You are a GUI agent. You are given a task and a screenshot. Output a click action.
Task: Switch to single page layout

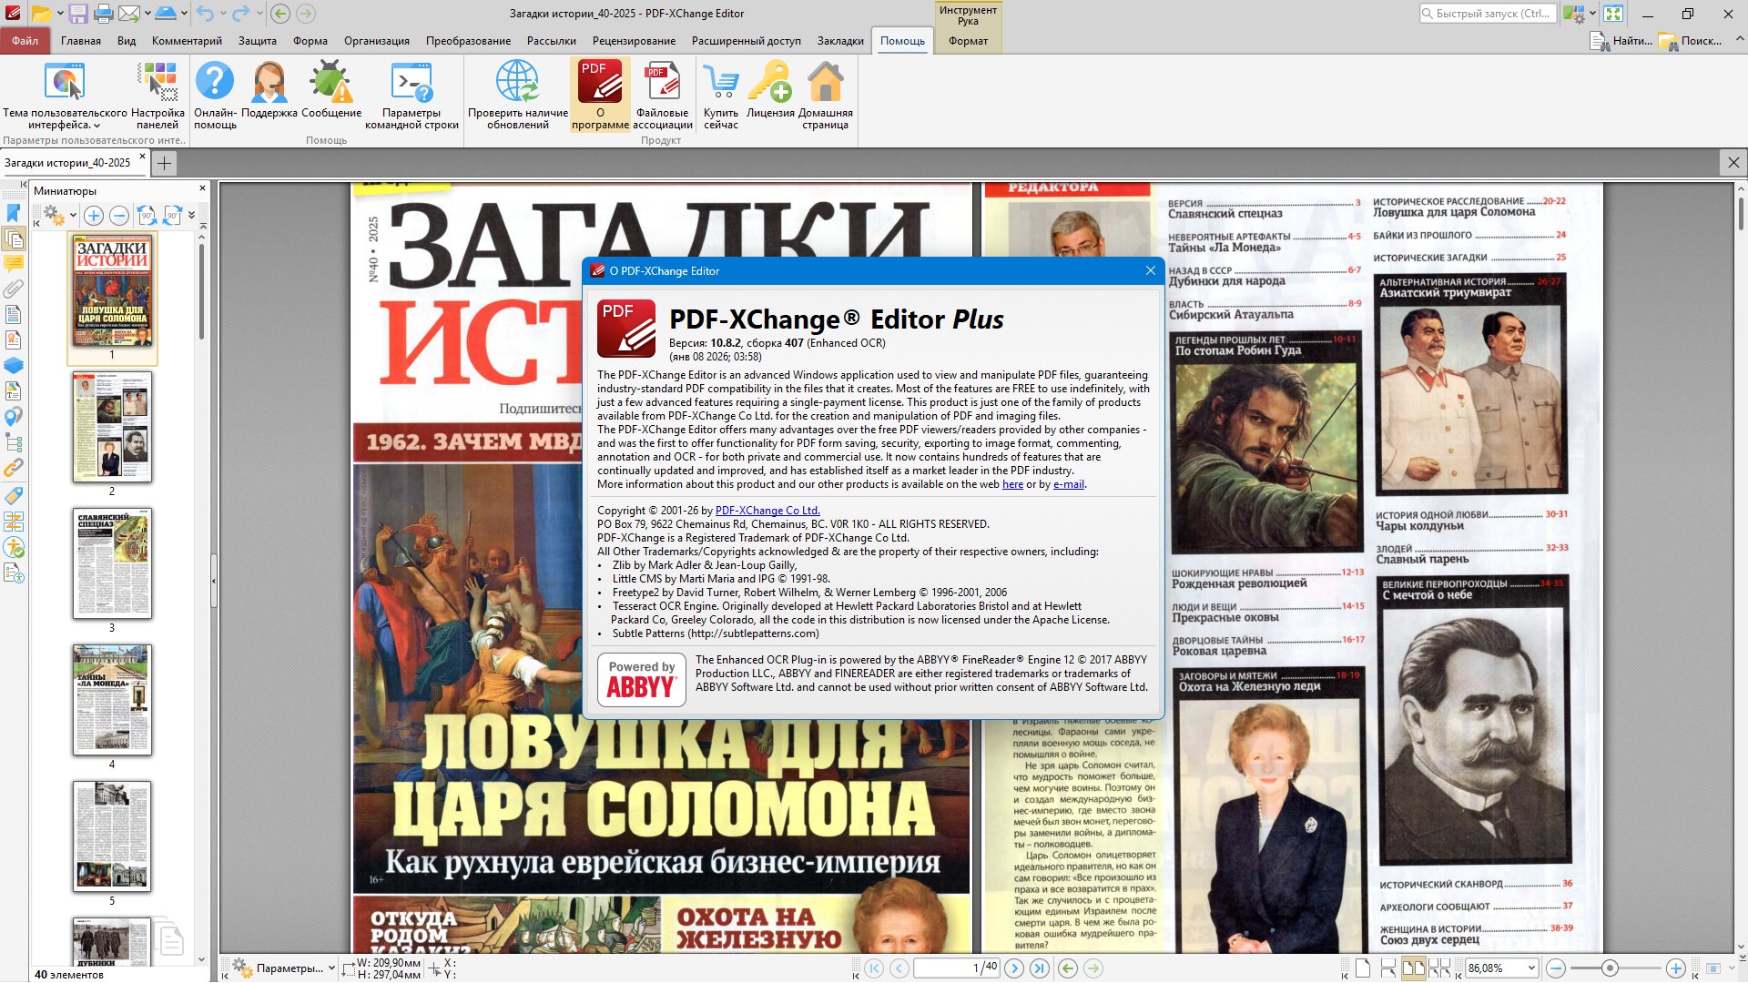click(x=1362, y=968)
